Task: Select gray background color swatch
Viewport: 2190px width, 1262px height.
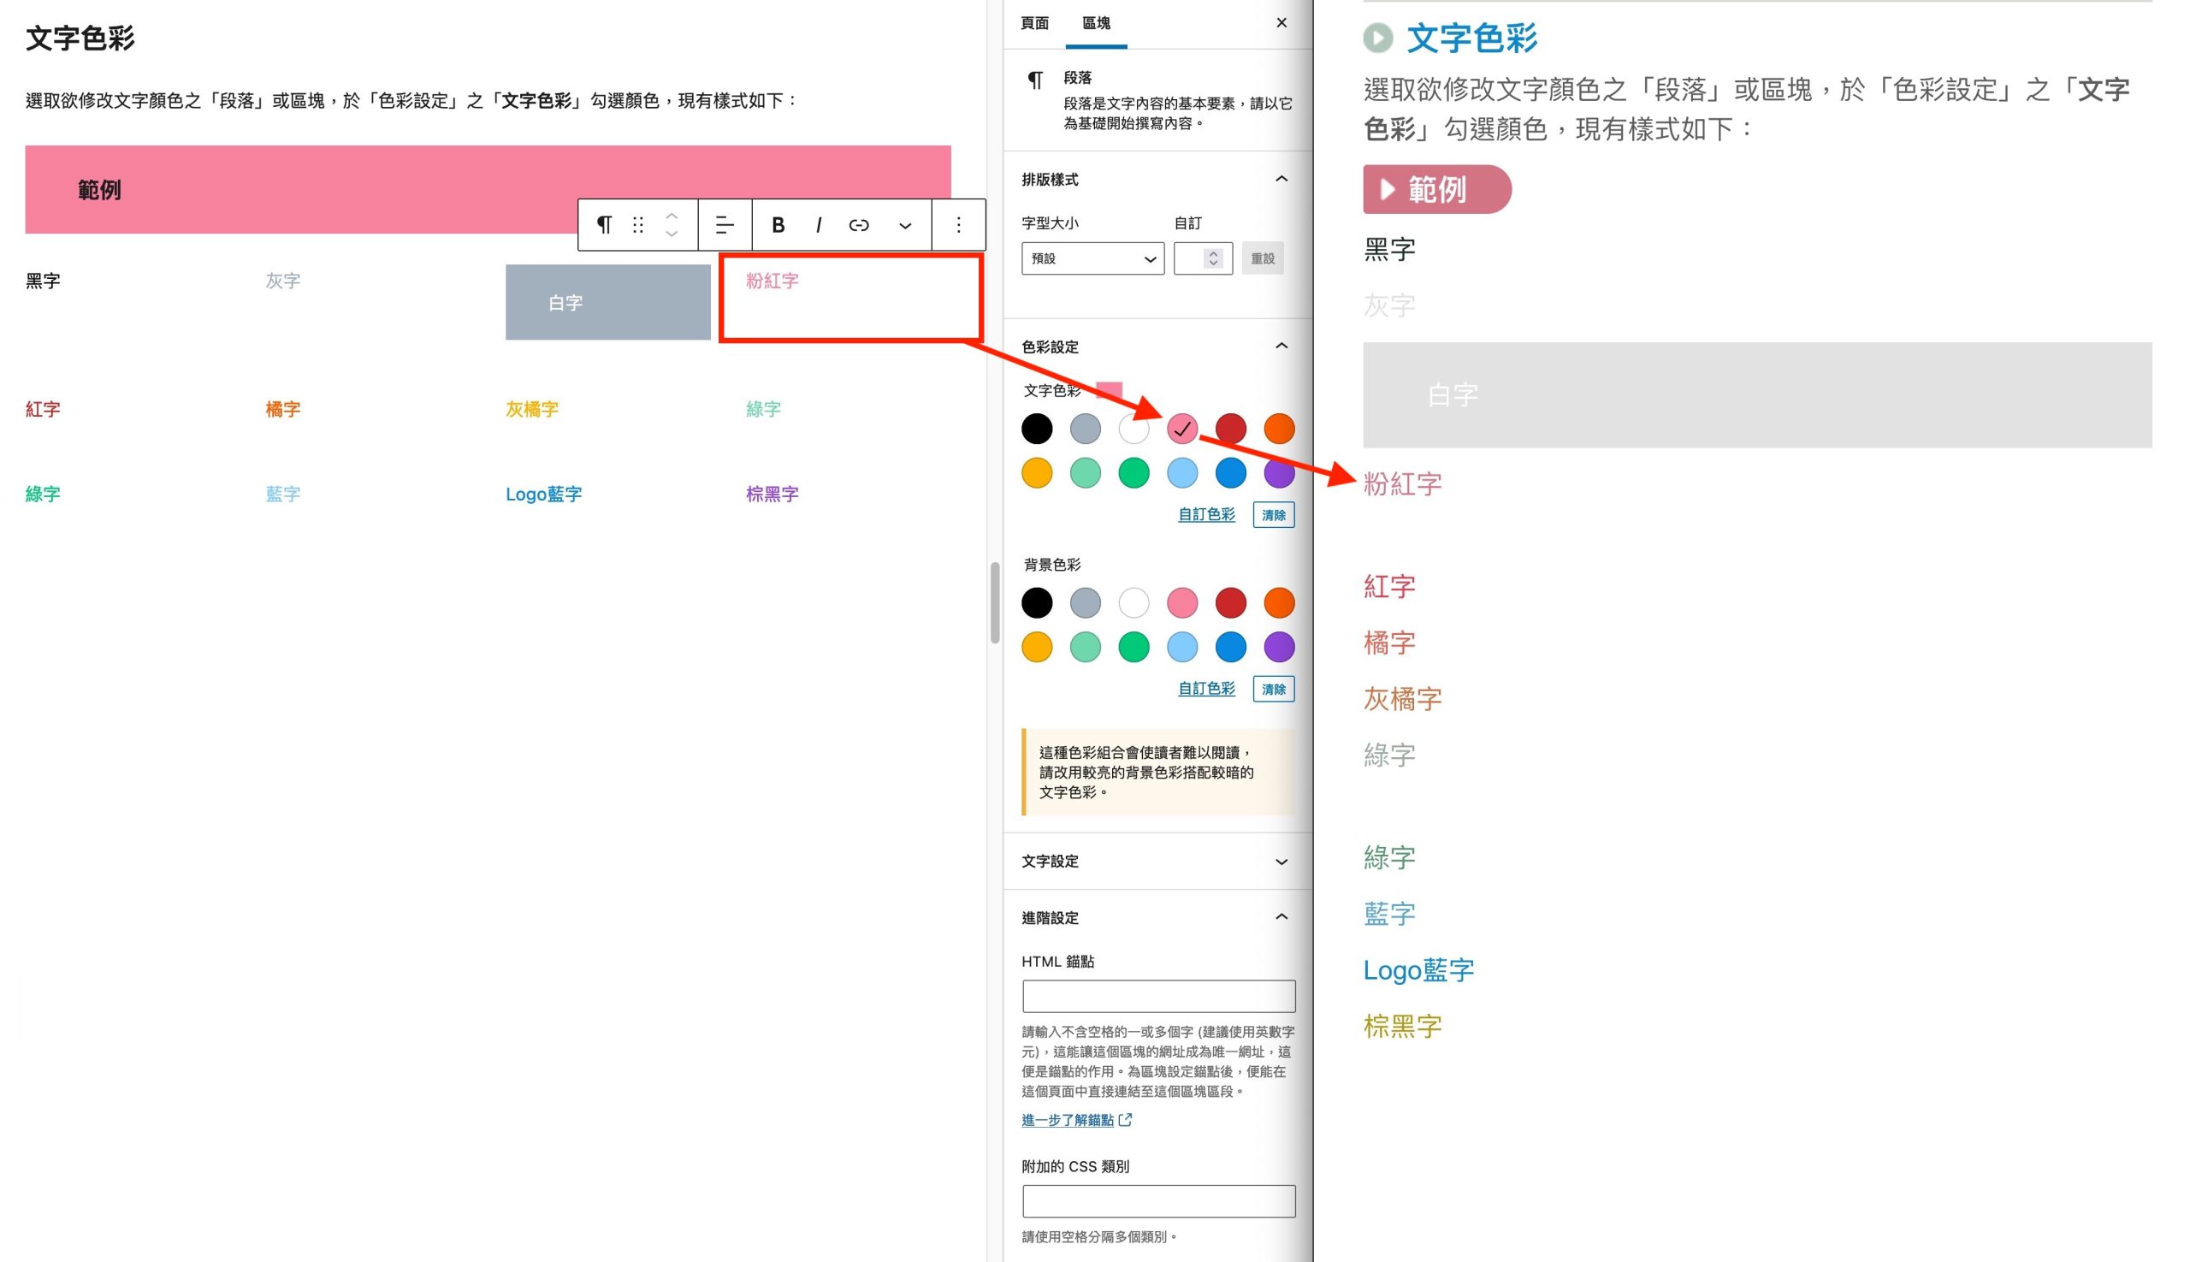Action: pos(1085,602)
